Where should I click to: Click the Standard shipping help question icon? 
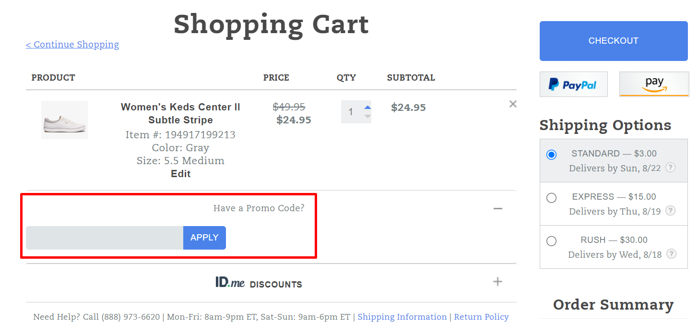[671, 168]
